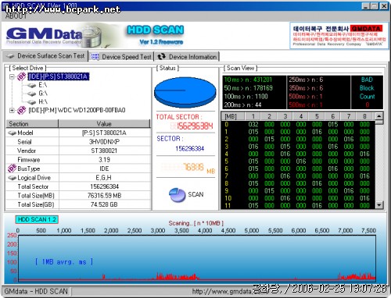Click the Section column header

pos(32,124)
